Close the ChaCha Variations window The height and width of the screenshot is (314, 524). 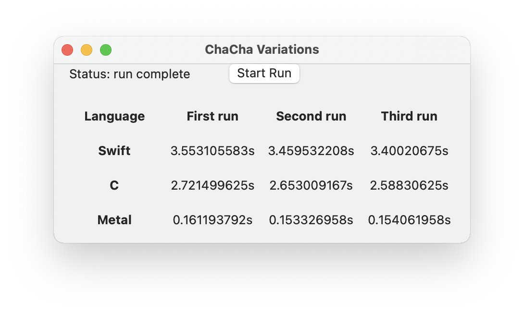click(x=67, y=50)
